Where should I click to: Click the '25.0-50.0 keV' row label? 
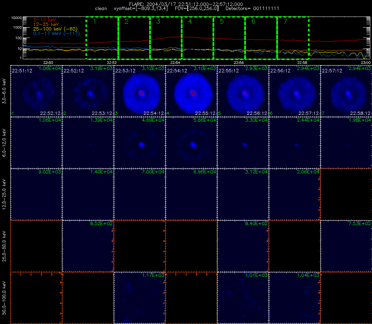4,246
